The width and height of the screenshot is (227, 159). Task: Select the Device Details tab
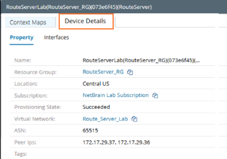(85, 21)
